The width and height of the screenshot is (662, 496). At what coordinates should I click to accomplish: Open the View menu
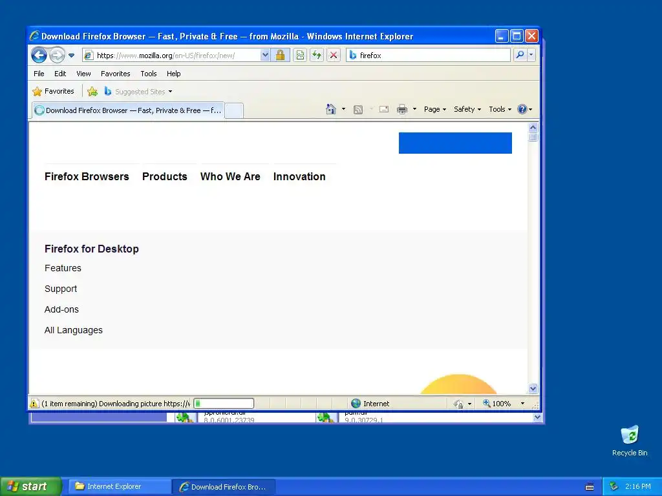[83, 74]
